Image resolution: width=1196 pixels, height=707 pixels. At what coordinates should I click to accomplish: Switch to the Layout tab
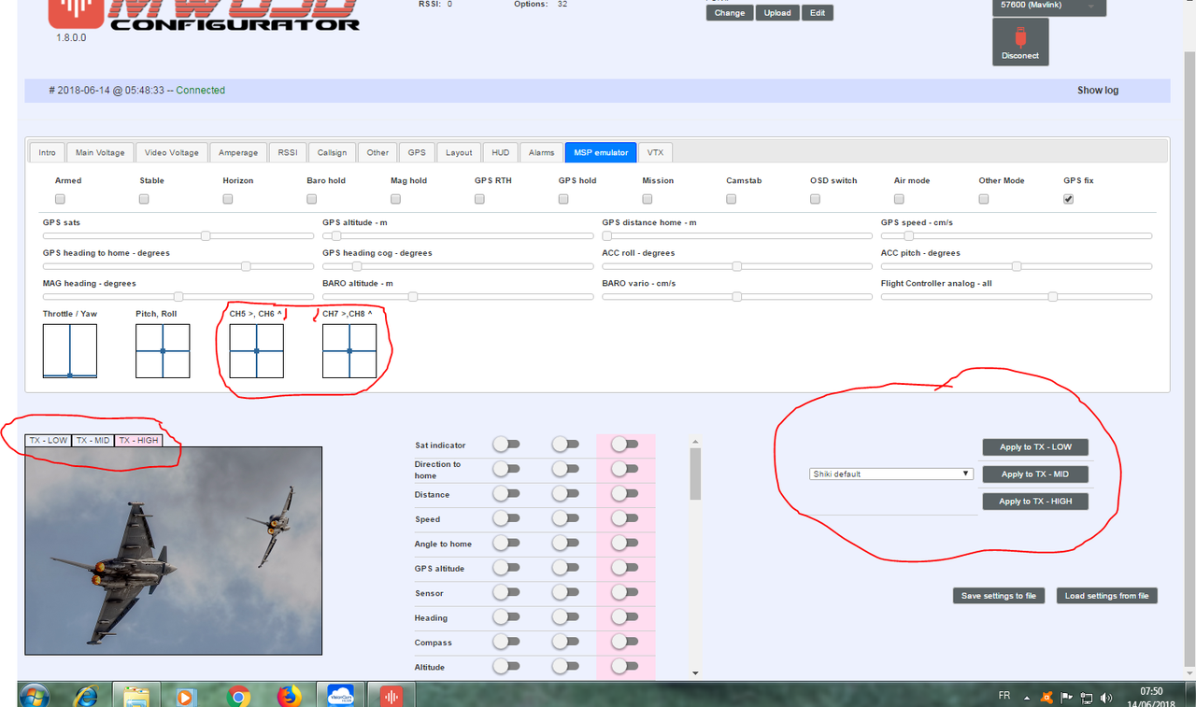[459, 152]
